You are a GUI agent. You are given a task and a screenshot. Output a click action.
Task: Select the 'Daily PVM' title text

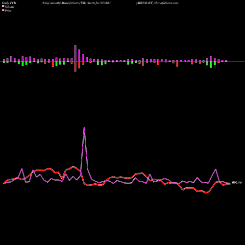(x=9, y=3)
